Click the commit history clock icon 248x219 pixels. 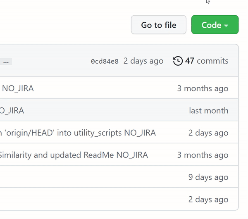[178, 61]
